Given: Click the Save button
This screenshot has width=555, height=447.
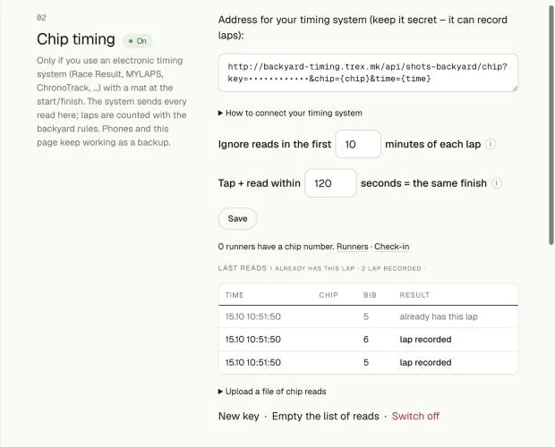Looking at the screenshot, I should [x=237, y=219].
